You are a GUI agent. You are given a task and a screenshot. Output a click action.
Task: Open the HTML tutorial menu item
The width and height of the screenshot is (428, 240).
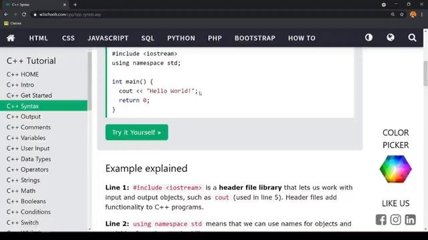(39, 38)
